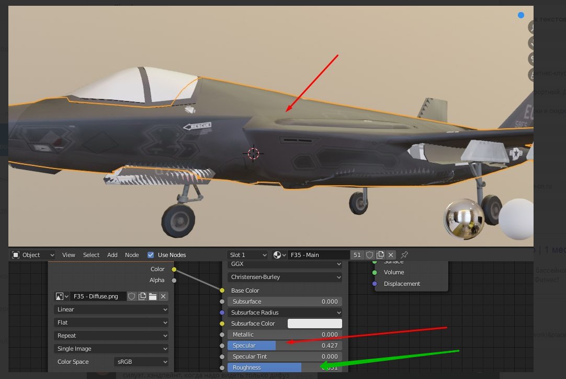Click the Subsurface Radius input socket
The image size is (566, 379).
pos(222,313)
